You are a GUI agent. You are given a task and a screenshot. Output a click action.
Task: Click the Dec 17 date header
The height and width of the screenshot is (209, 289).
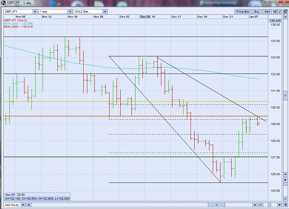176,17
